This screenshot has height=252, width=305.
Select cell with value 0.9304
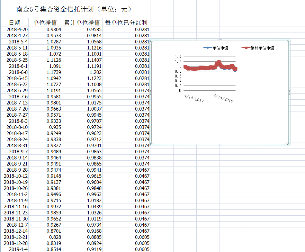click(45, 29)
